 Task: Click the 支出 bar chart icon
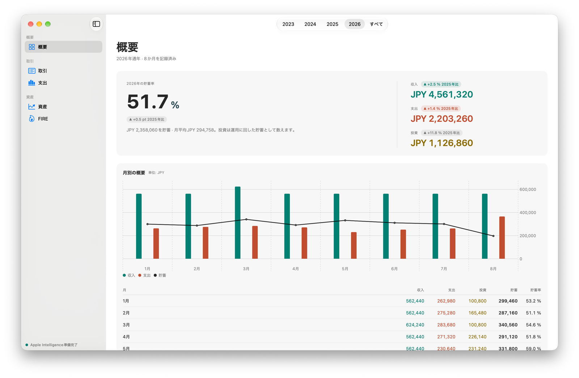pyautogui.click(x=32, y=83)
